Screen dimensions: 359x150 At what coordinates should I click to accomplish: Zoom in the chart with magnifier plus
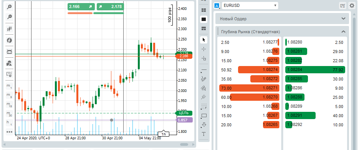pyautogui.click(x=9, y=7)
